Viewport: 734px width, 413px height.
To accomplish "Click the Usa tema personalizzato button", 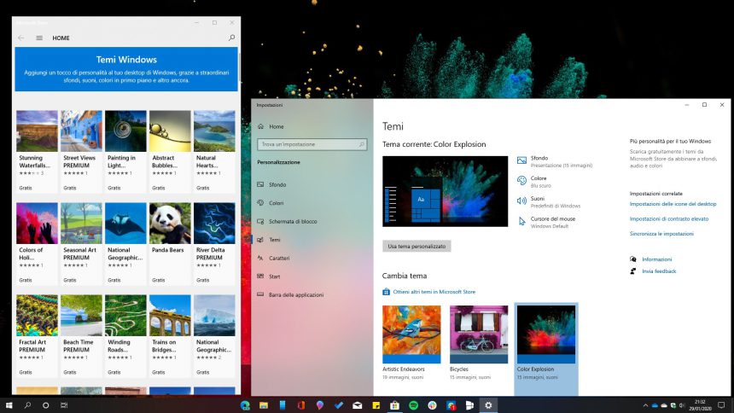I will point(417,247).
